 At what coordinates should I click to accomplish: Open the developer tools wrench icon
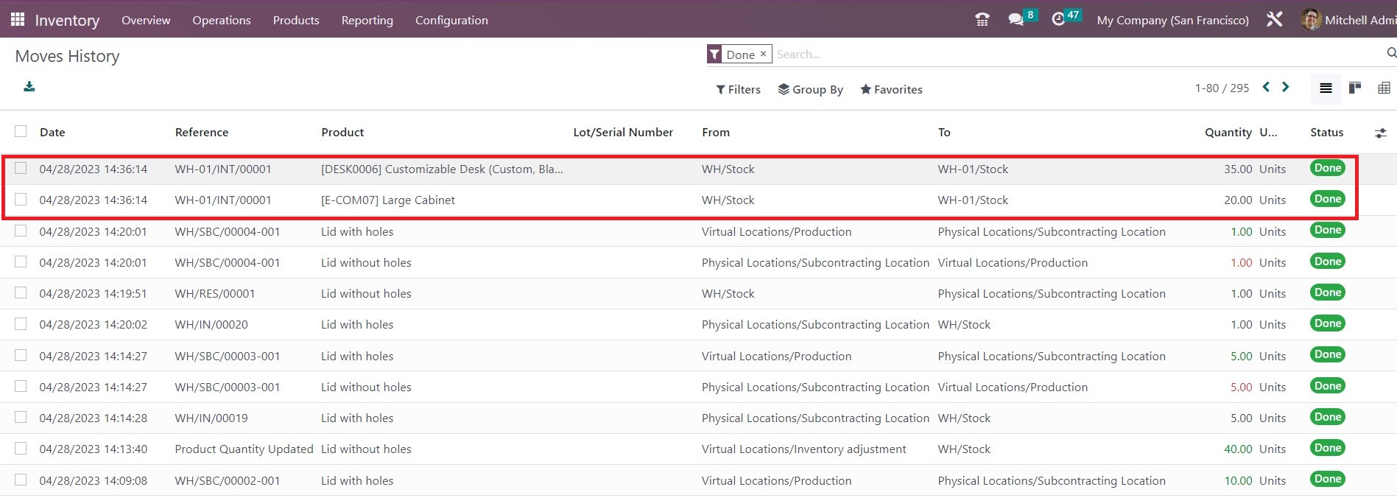[1275, 20]
